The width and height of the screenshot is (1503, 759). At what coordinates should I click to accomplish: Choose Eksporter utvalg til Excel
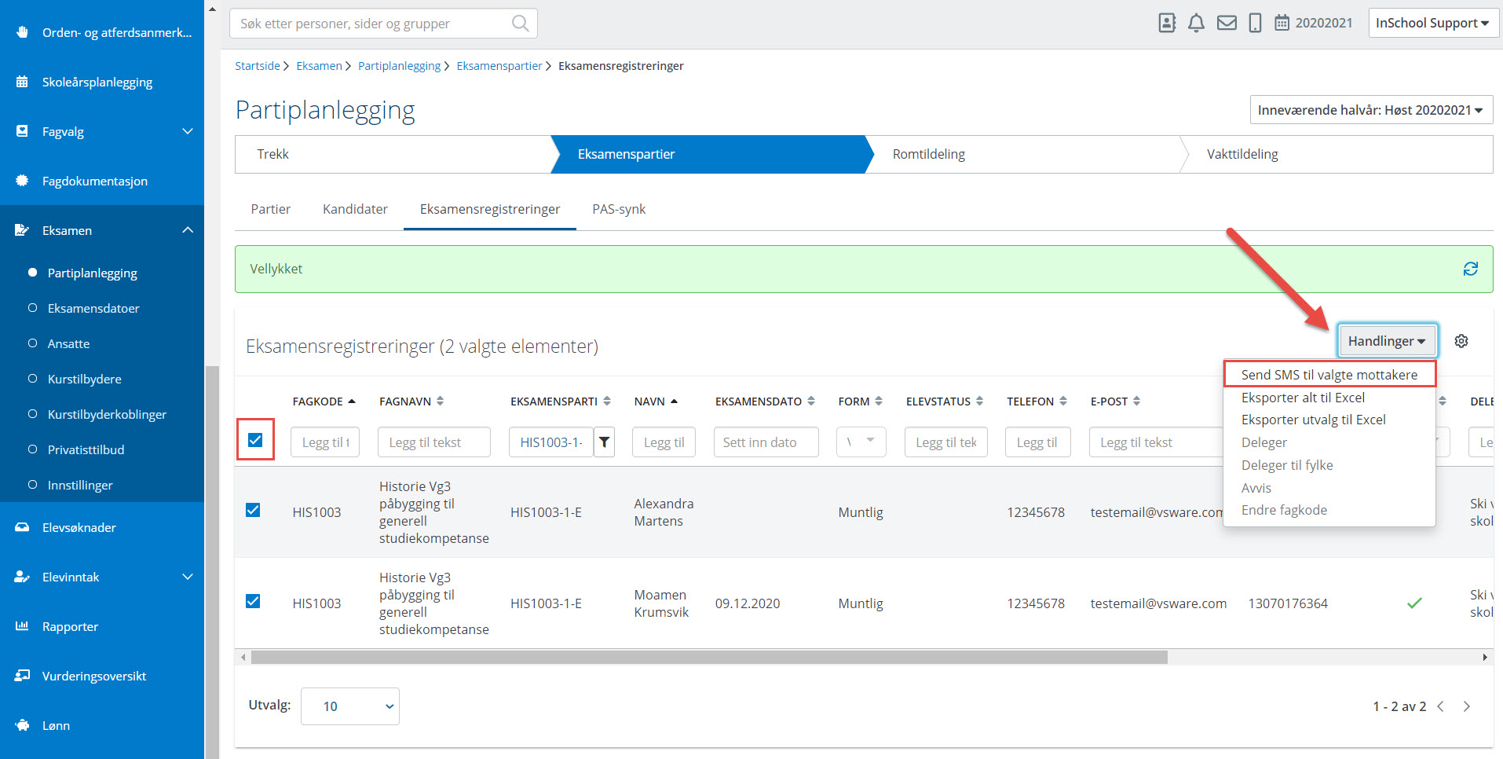click(1313, 420)
